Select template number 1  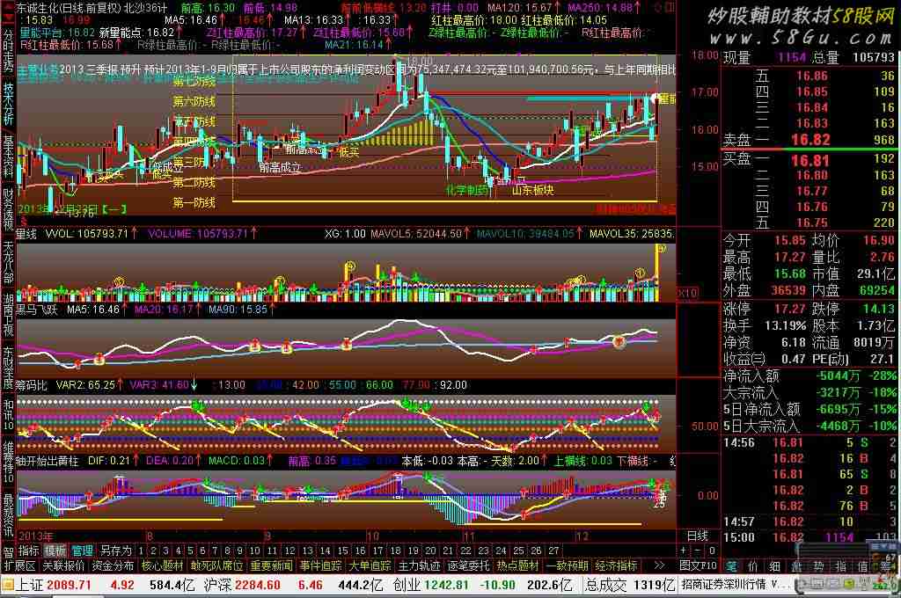pyautogui.click(x=141, y=551)
